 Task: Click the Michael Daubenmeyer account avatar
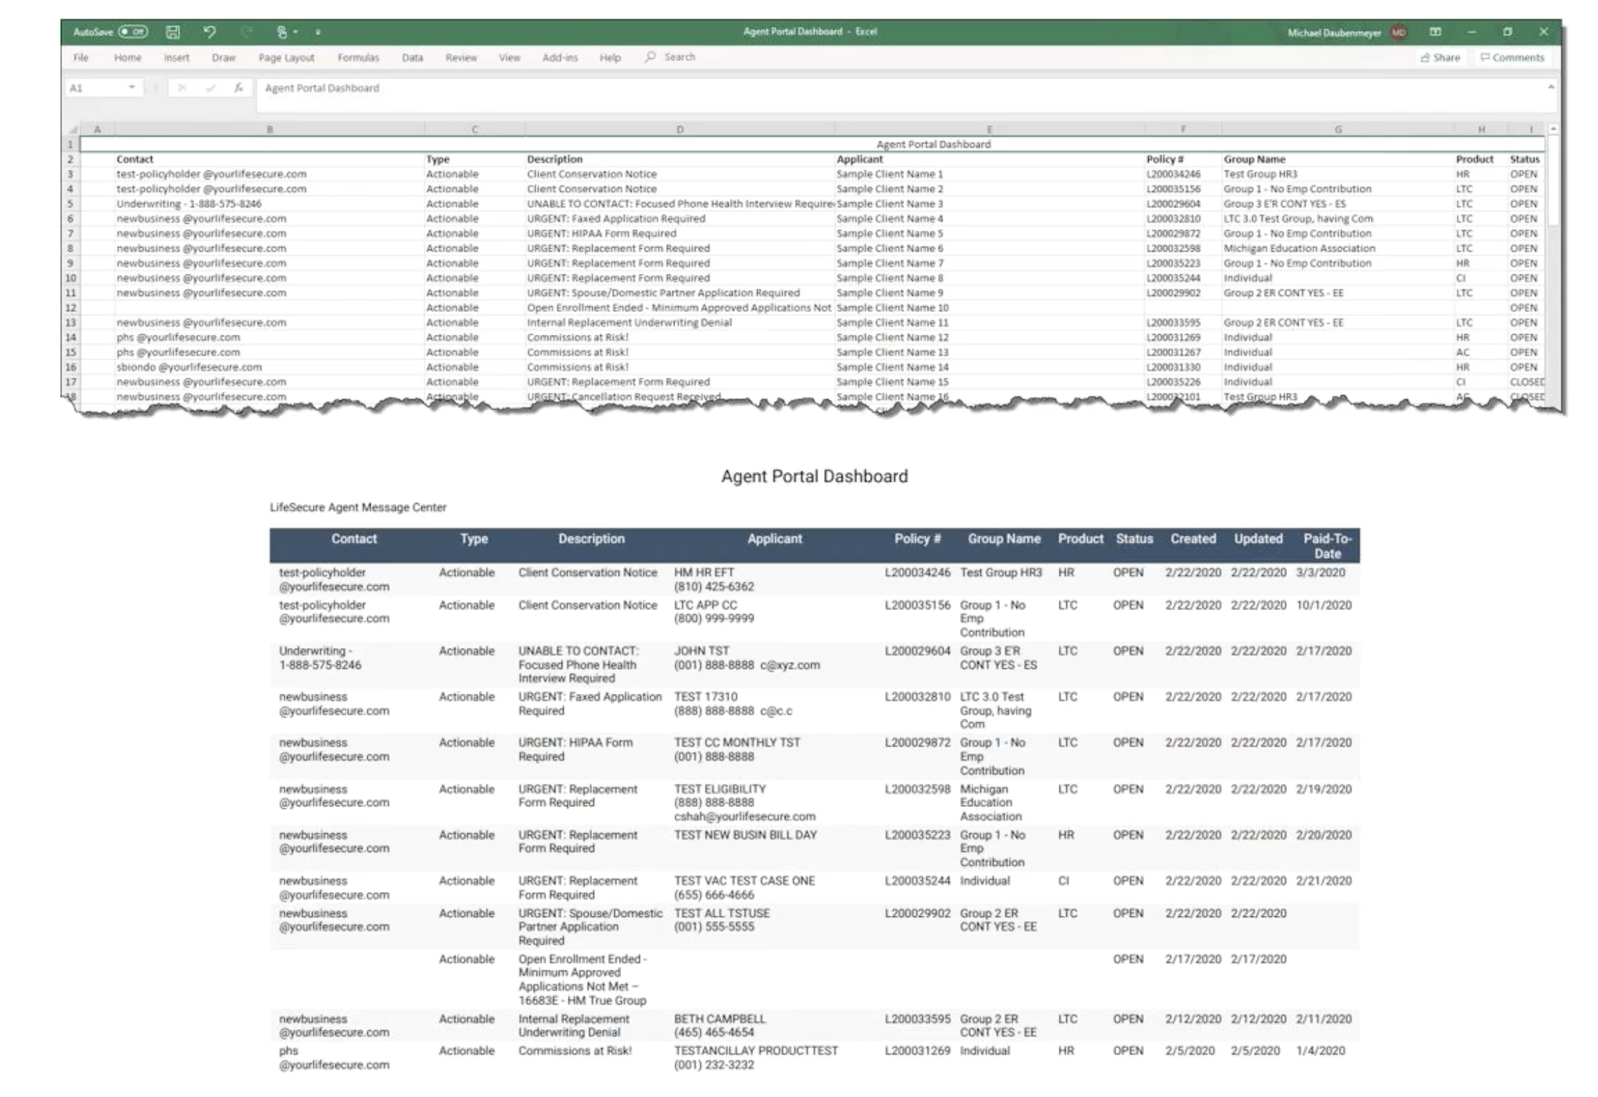click(x=1398, y=32)
